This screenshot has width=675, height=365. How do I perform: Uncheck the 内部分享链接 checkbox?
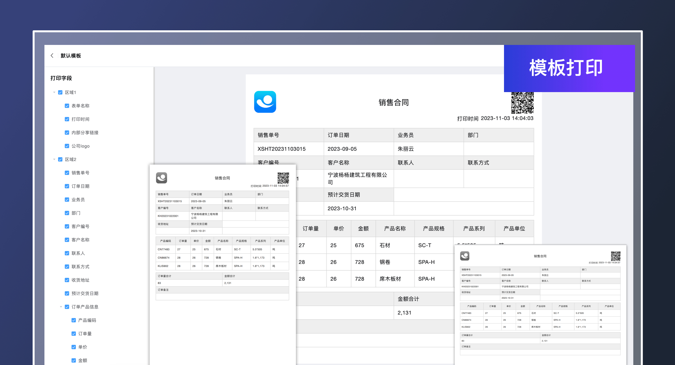point(67,133)
